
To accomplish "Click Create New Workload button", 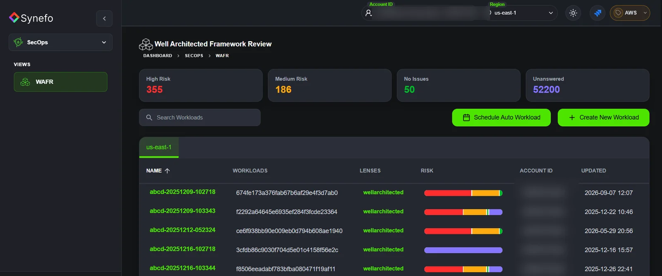I will pos(604,118).
